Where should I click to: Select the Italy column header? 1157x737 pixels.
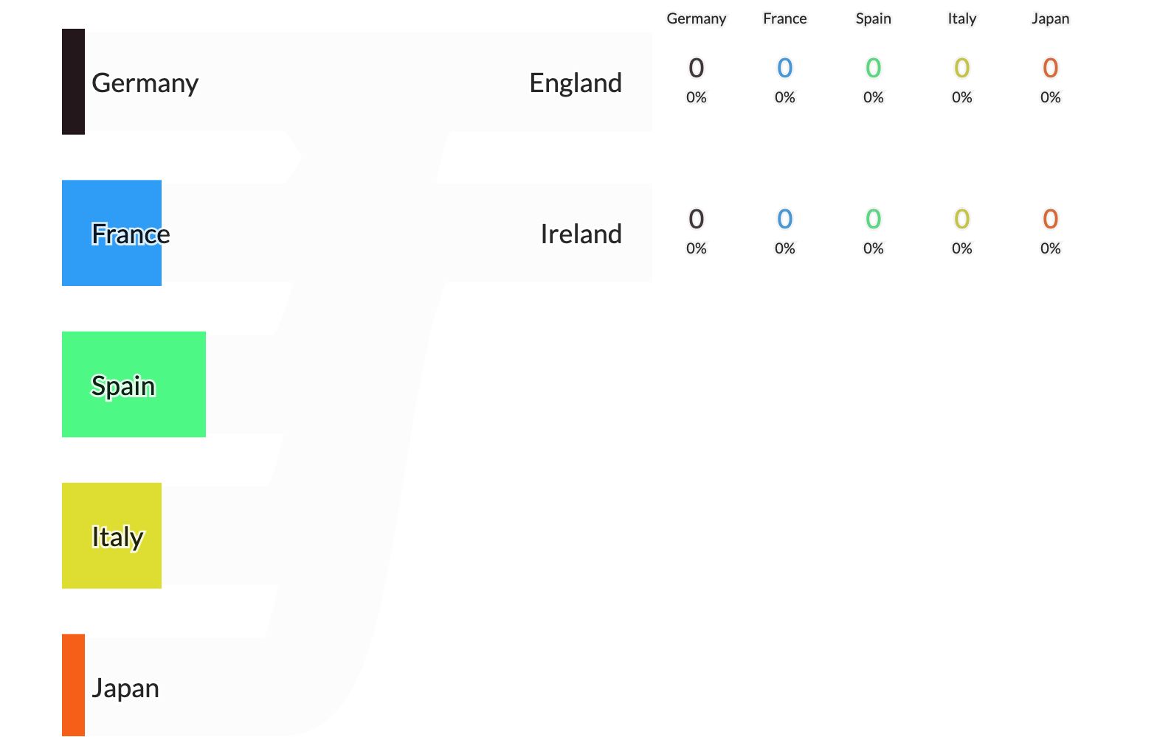click(962, 18)
